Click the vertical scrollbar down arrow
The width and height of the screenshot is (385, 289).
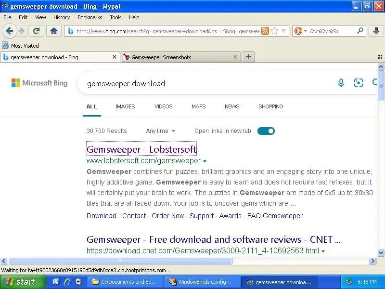(381, 252)
